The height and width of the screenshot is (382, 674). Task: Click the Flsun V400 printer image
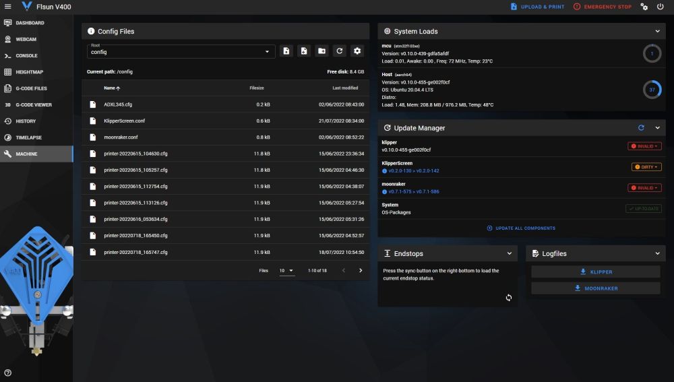[x=36, y=291]
